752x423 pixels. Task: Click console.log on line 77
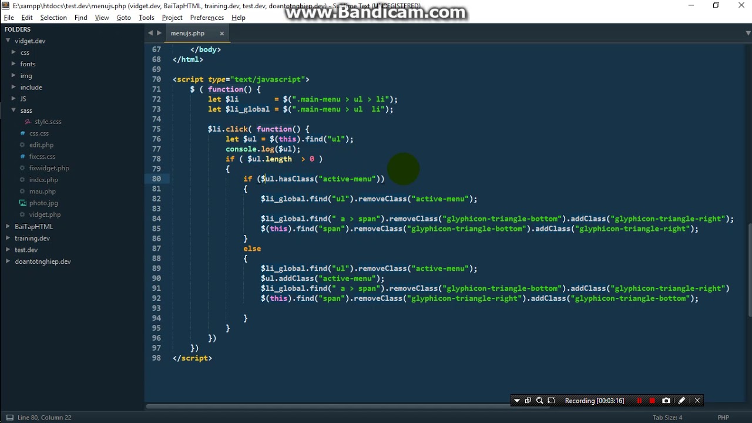click(250, 149)
